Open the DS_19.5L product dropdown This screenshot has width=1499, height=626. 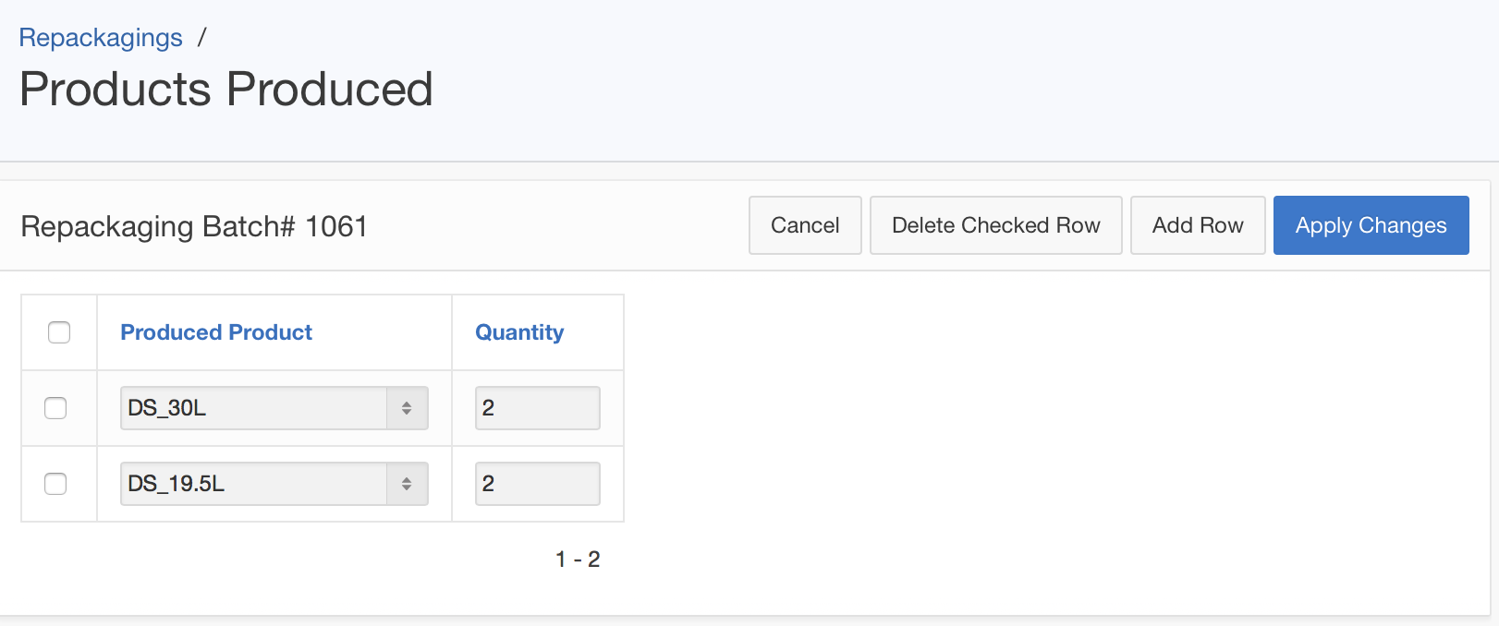(x=254, y=484)
